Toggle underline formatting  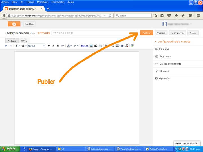(x=58, y=46)
